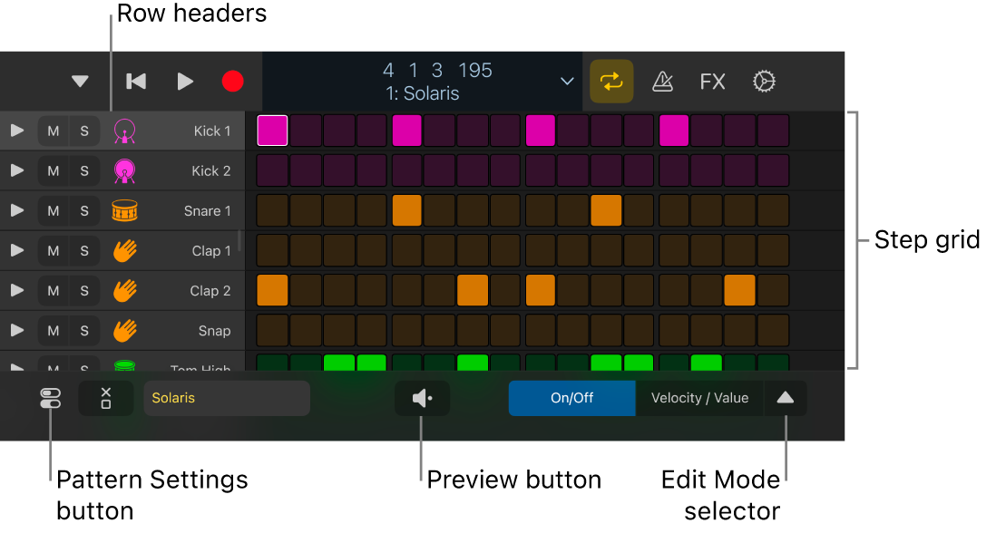Click the first pink Kick 1 step cell
This screenshot has height=533, width=1006.
[272, 130]
